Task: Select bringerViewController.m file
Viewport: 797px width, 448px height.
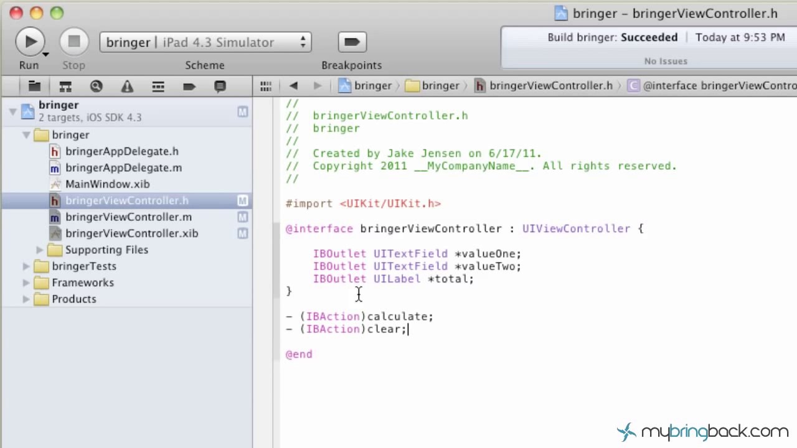Action: point(128,217)
